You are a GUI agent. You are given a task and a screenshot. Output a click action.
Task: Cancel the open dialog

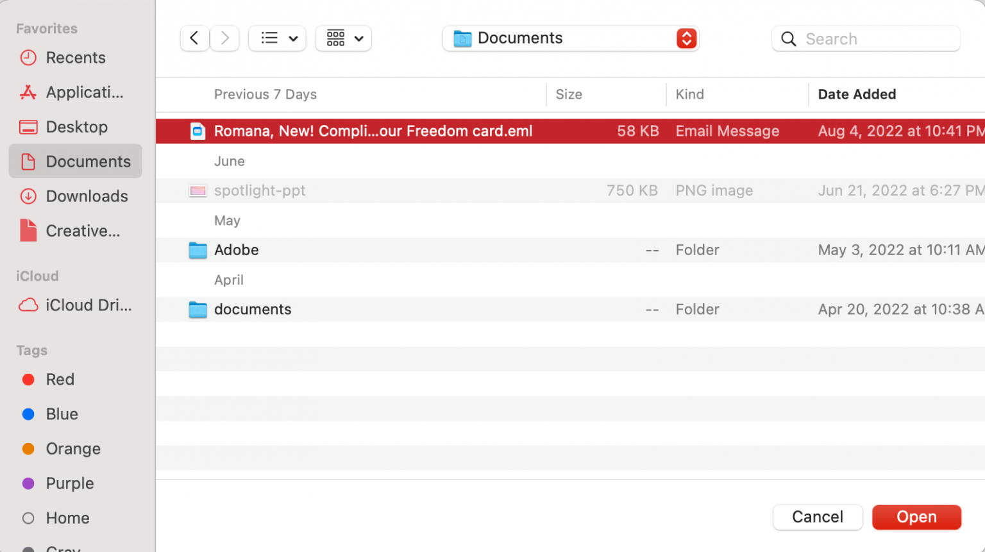[817, 517]
